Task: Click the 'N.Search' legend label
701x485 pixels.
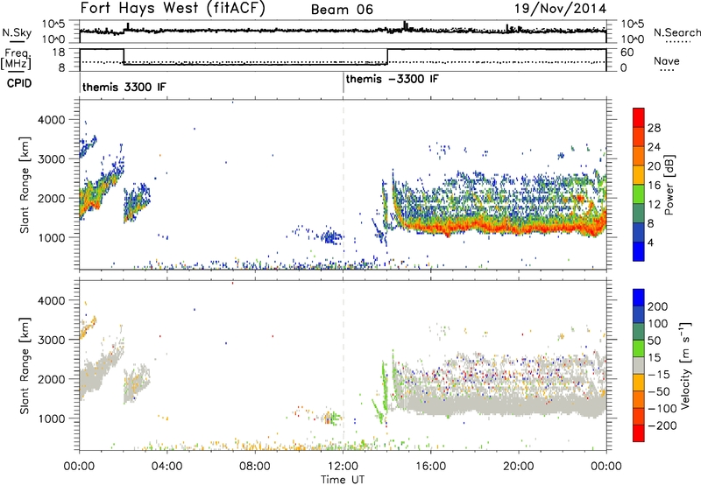Action: pos(677,32)
